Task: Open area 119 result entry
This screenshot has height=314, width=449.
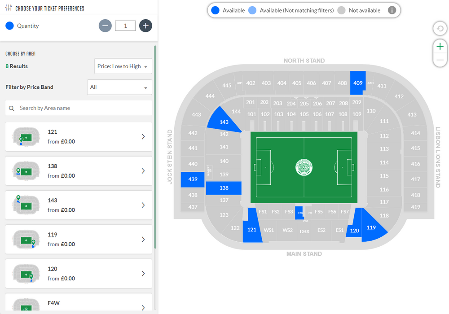Action: click(79, 240)
